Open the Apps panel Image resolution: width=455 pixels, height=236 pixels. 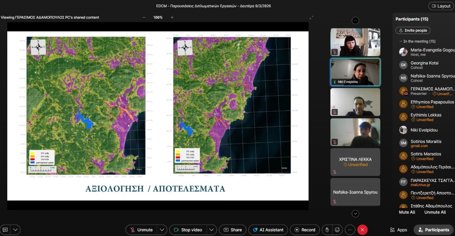[x=399, y=230]
